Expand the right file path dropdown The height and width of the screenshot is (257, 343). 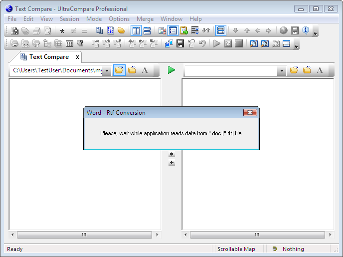282,71
